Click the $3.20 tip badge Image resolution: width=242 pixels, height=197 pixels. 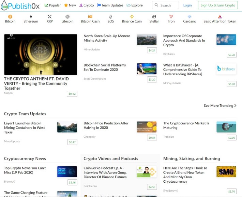pyautogui.click(x=152, y=79)
